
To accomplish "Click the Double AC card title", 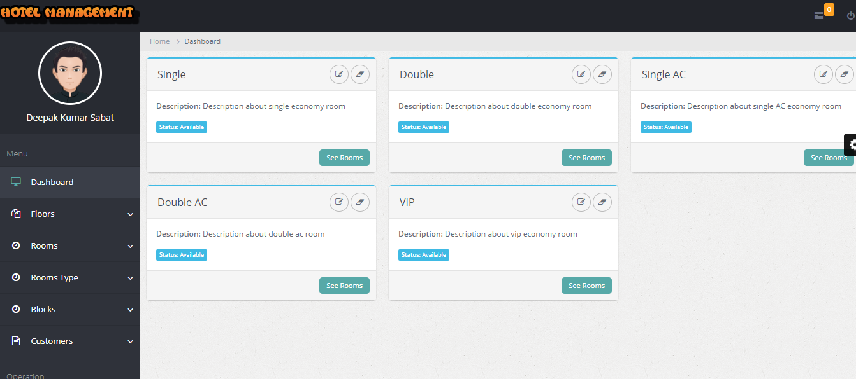I will coord(182,202).
